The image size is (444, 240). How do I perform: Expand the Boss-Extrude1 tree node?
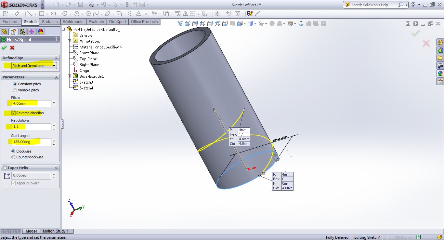pyautogui.click(x=70, y=76)
